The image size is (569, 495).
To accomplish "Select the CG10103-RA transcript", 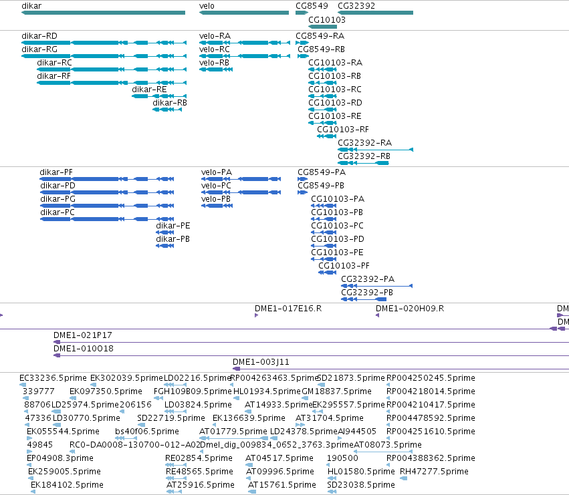I will pos(322,69).
